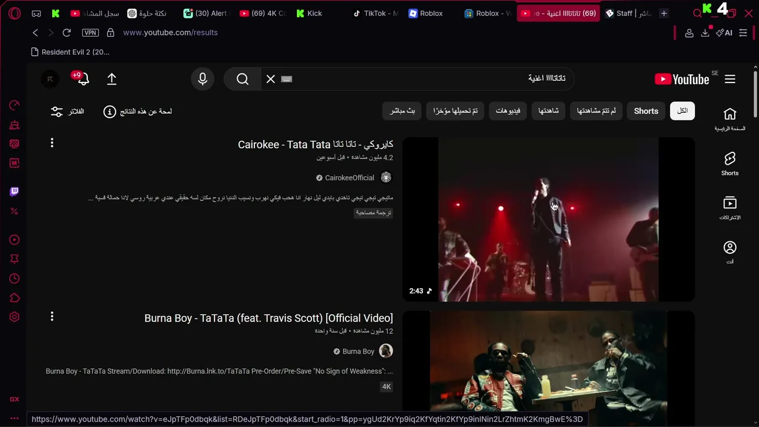Click the address bar URL youtube.com/results
759x427 pixels.
click(x=170, y=33)
